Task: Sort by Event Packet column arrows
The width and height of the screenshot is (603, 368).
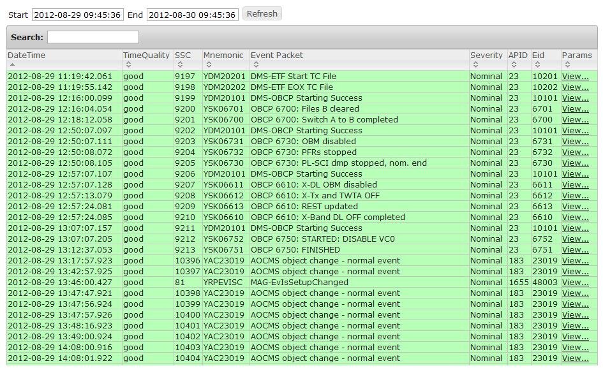Action: [256, 64]
